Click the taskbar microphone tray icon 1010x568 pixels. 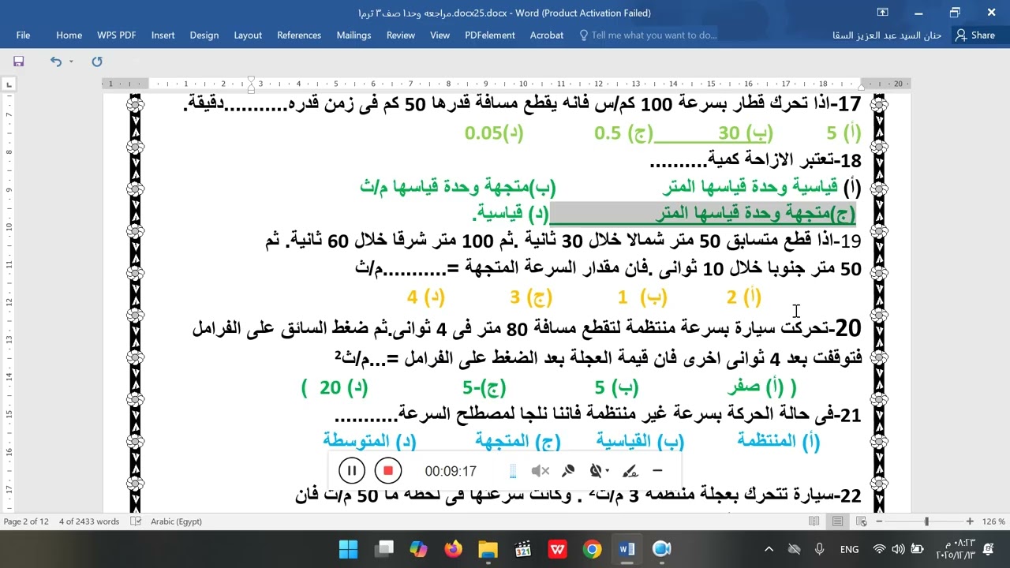(x=819, y=549)
